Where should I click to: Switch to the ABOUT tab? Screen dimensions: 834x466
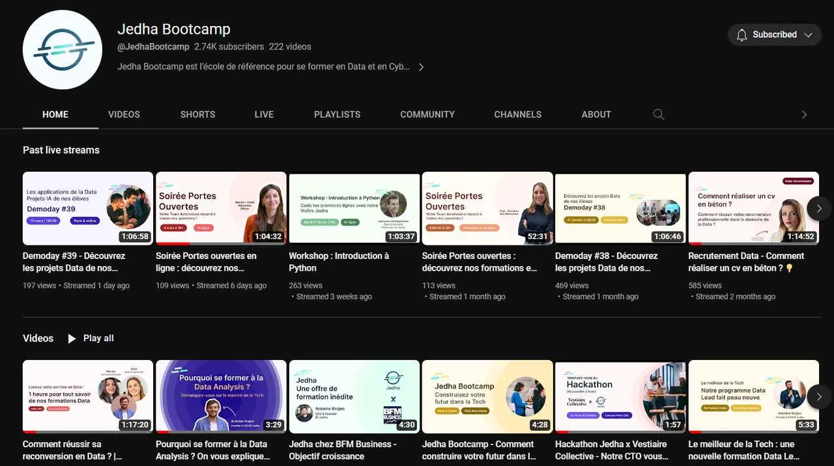click(x=596, y=115)
